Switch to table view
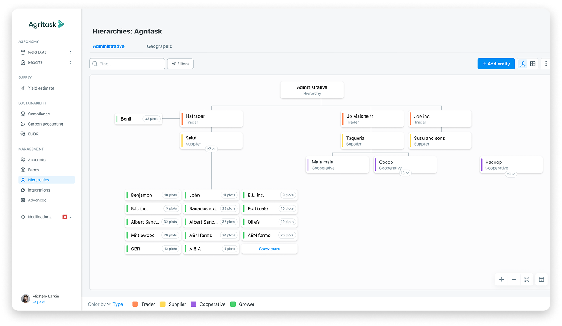This screenshot has width=562, height=326. point(533,64)
